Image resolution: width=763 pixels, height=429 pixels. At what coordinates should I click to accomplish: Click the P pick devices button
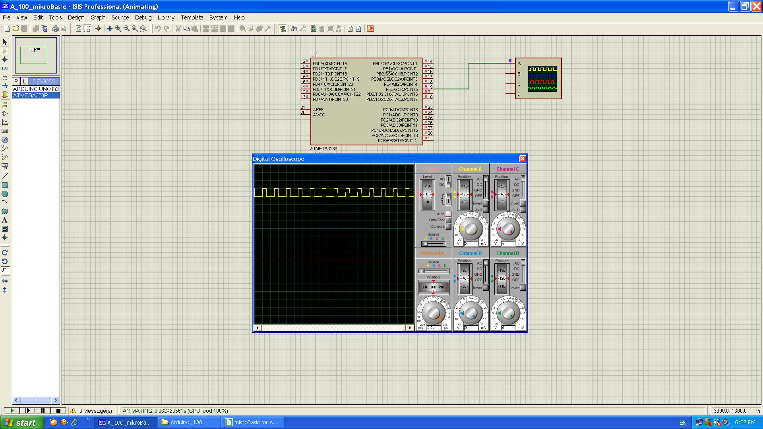[x=16, y=81]
